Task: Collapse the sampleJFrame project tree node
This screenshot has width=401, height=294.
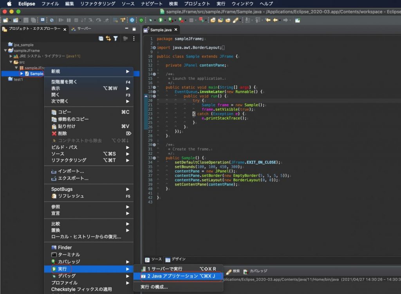Action: 5,51
